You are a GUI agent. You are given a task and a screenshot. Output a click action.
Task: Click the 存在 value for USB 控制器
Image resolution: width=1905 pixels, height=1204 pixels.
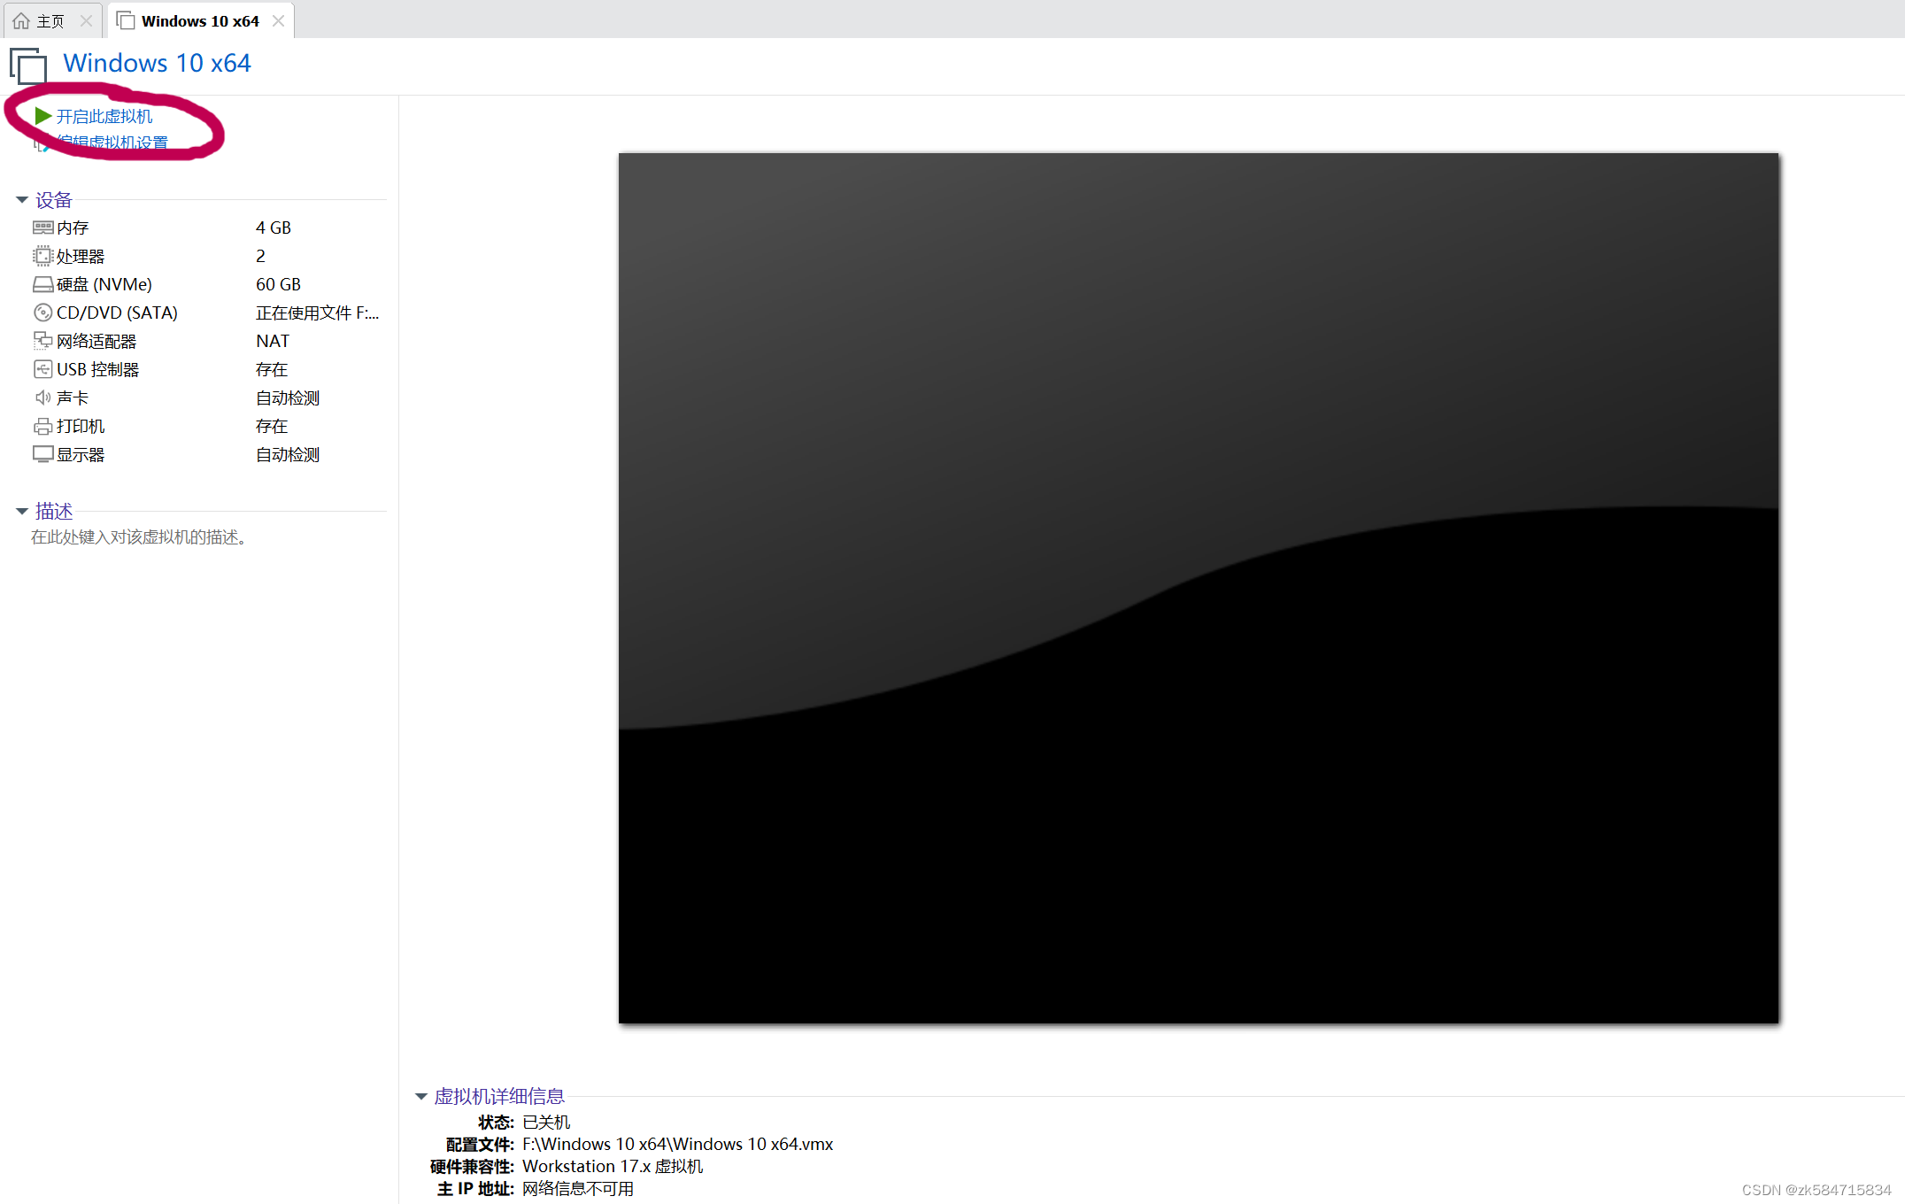(272, 369)
